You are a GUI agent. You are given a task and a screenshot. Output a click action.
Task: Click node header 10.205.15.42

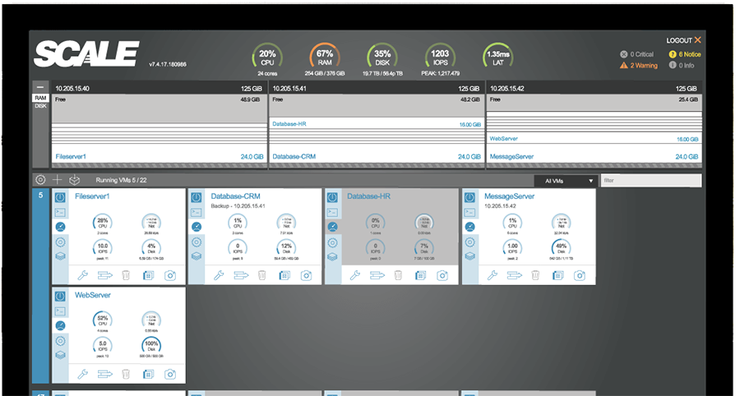tap(594, 88)
